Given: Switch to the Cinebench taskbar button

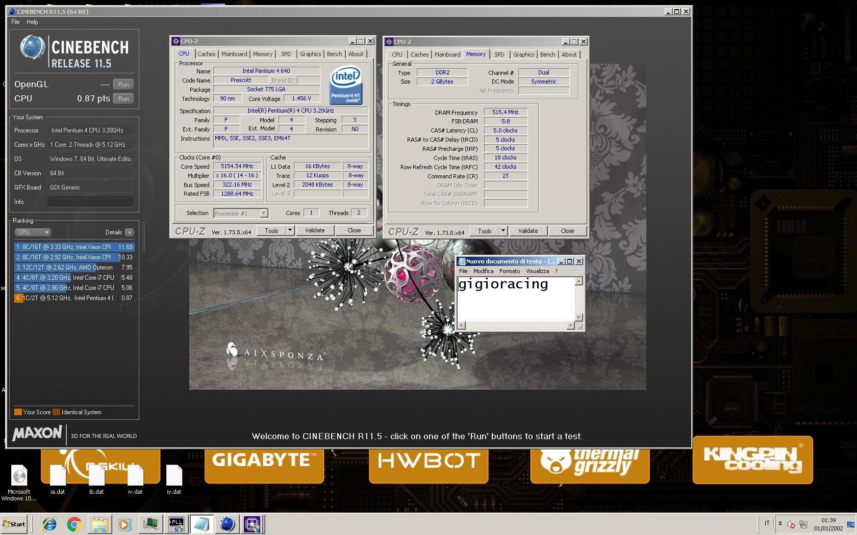Looking at the screenshot, I should (227, 524).
